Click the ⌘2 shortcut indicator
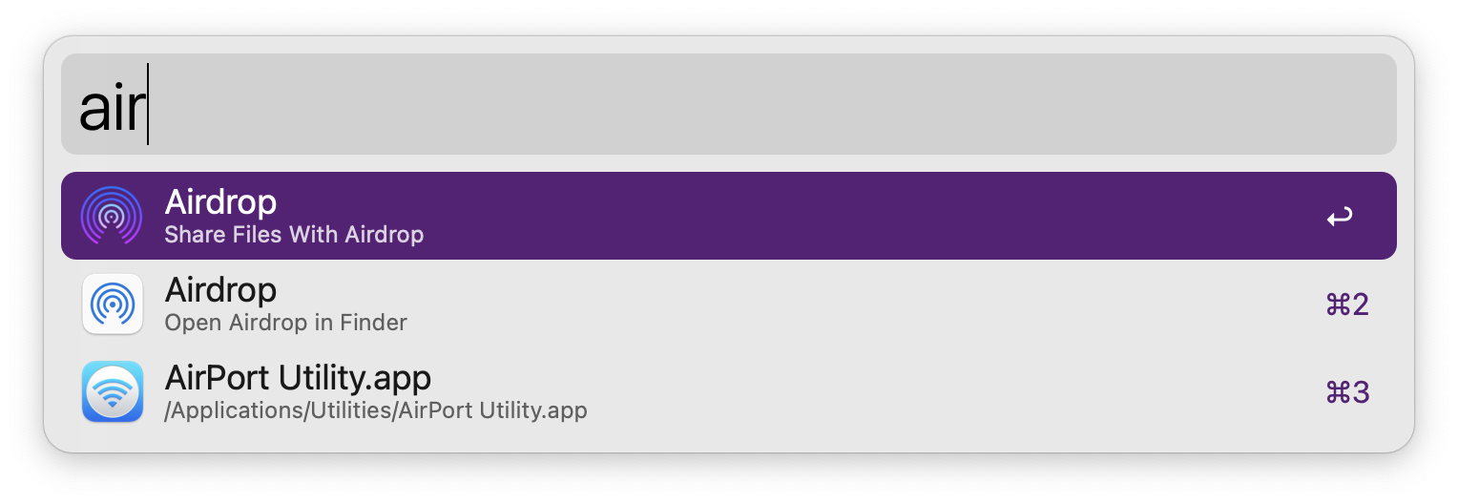Image resolution: width=1458 pixels, height=504 pixels. 1347,304
